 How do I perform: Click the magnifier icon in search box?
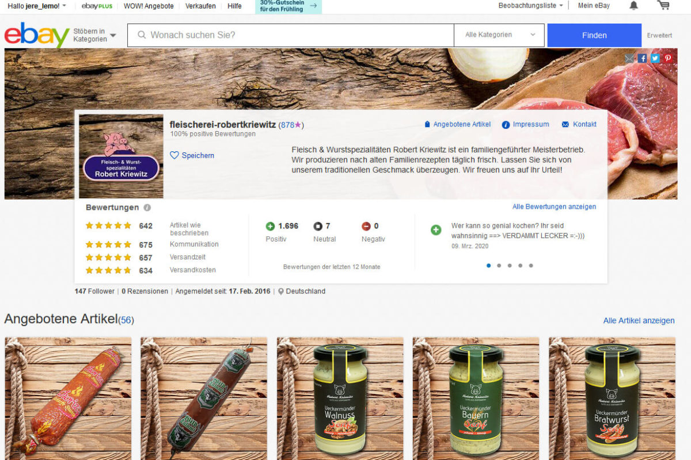click(x=142, y=35)
